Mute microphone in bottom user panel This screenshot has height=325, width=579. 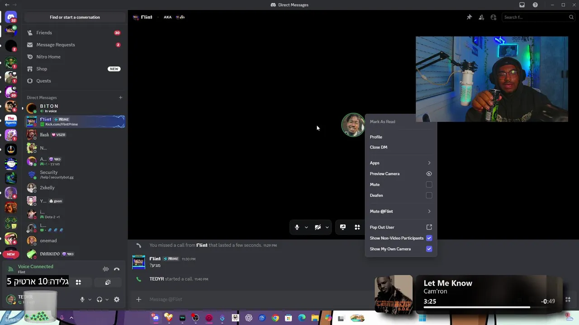[x=82, y=299]
